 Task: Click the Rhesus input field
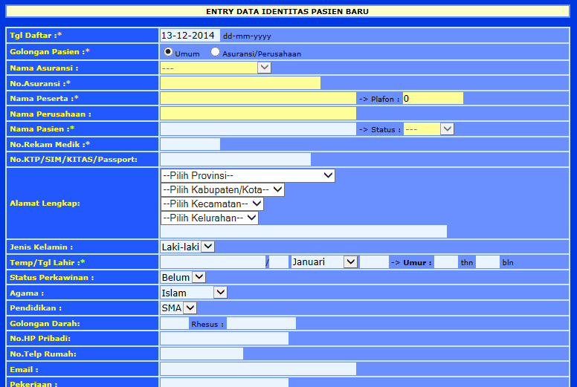(261, 323)
